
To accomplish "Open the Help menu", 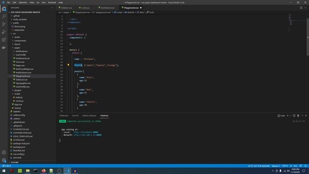I will click(x=61, y=2).
